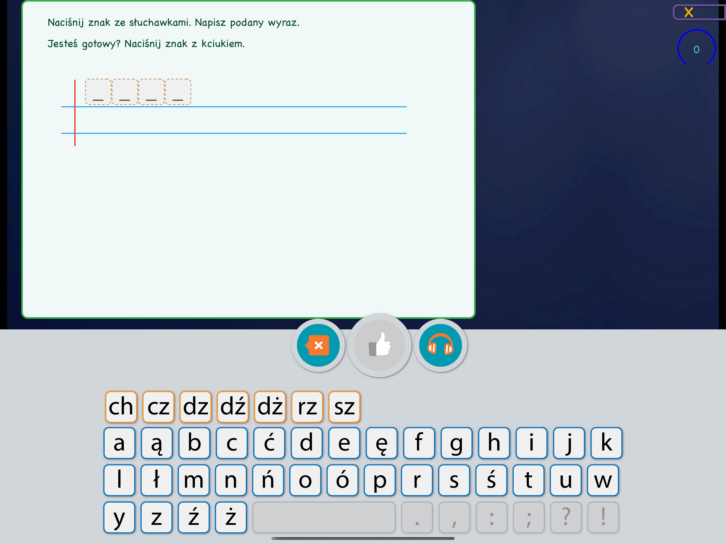Select the fourth empty letter slot
Screen dimensions: 726x544
click(178, 92)
